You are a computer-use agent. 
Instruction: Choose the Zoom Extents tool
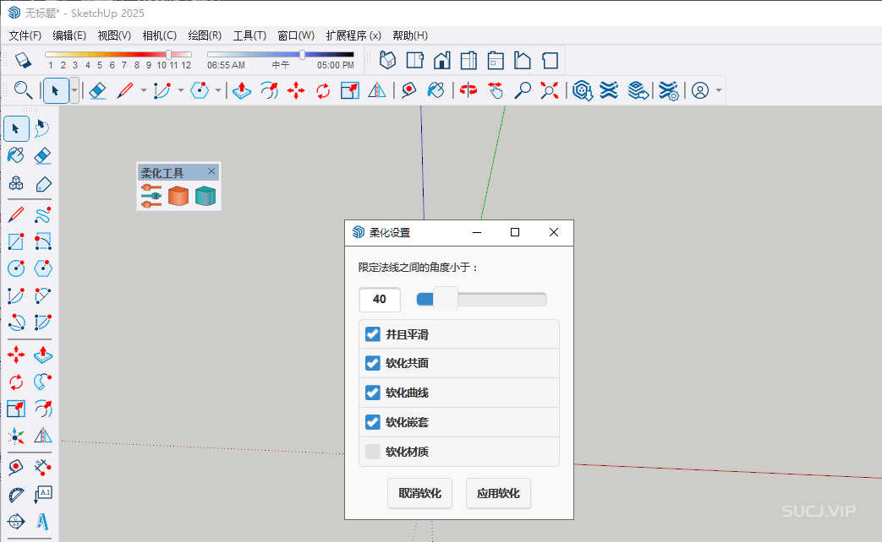pyautogui.click(x=550, y=90)
